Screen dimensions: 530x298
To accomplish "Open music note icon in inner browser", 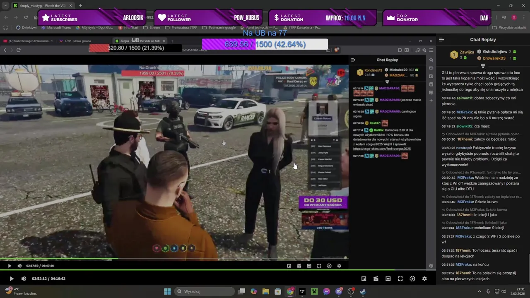I will 417,50.
